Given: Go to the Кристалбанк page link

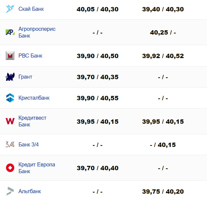Looking at the screenshot, I should tap(34, 98).
